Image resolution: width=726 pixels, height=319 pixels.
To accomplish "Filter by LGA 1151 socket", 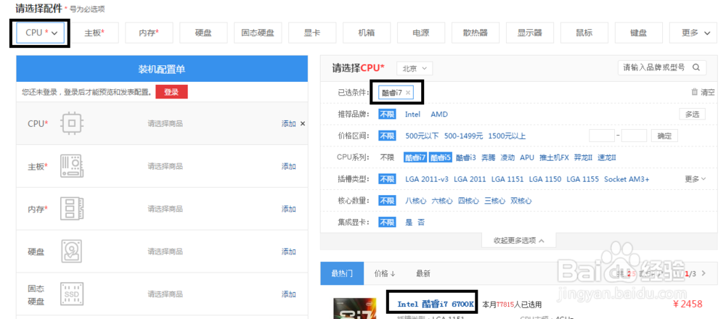I will [x=507, y=179].
